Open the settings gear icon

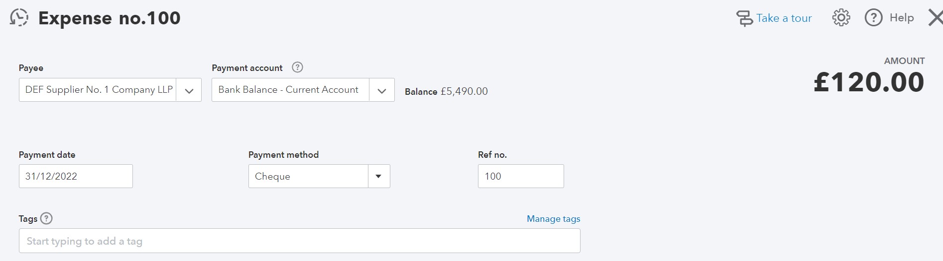pos(841,18)
